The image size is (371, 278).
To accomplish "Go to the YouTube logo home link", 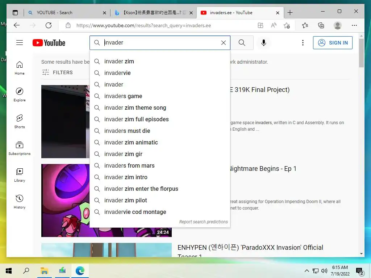I will coord(49,43).
